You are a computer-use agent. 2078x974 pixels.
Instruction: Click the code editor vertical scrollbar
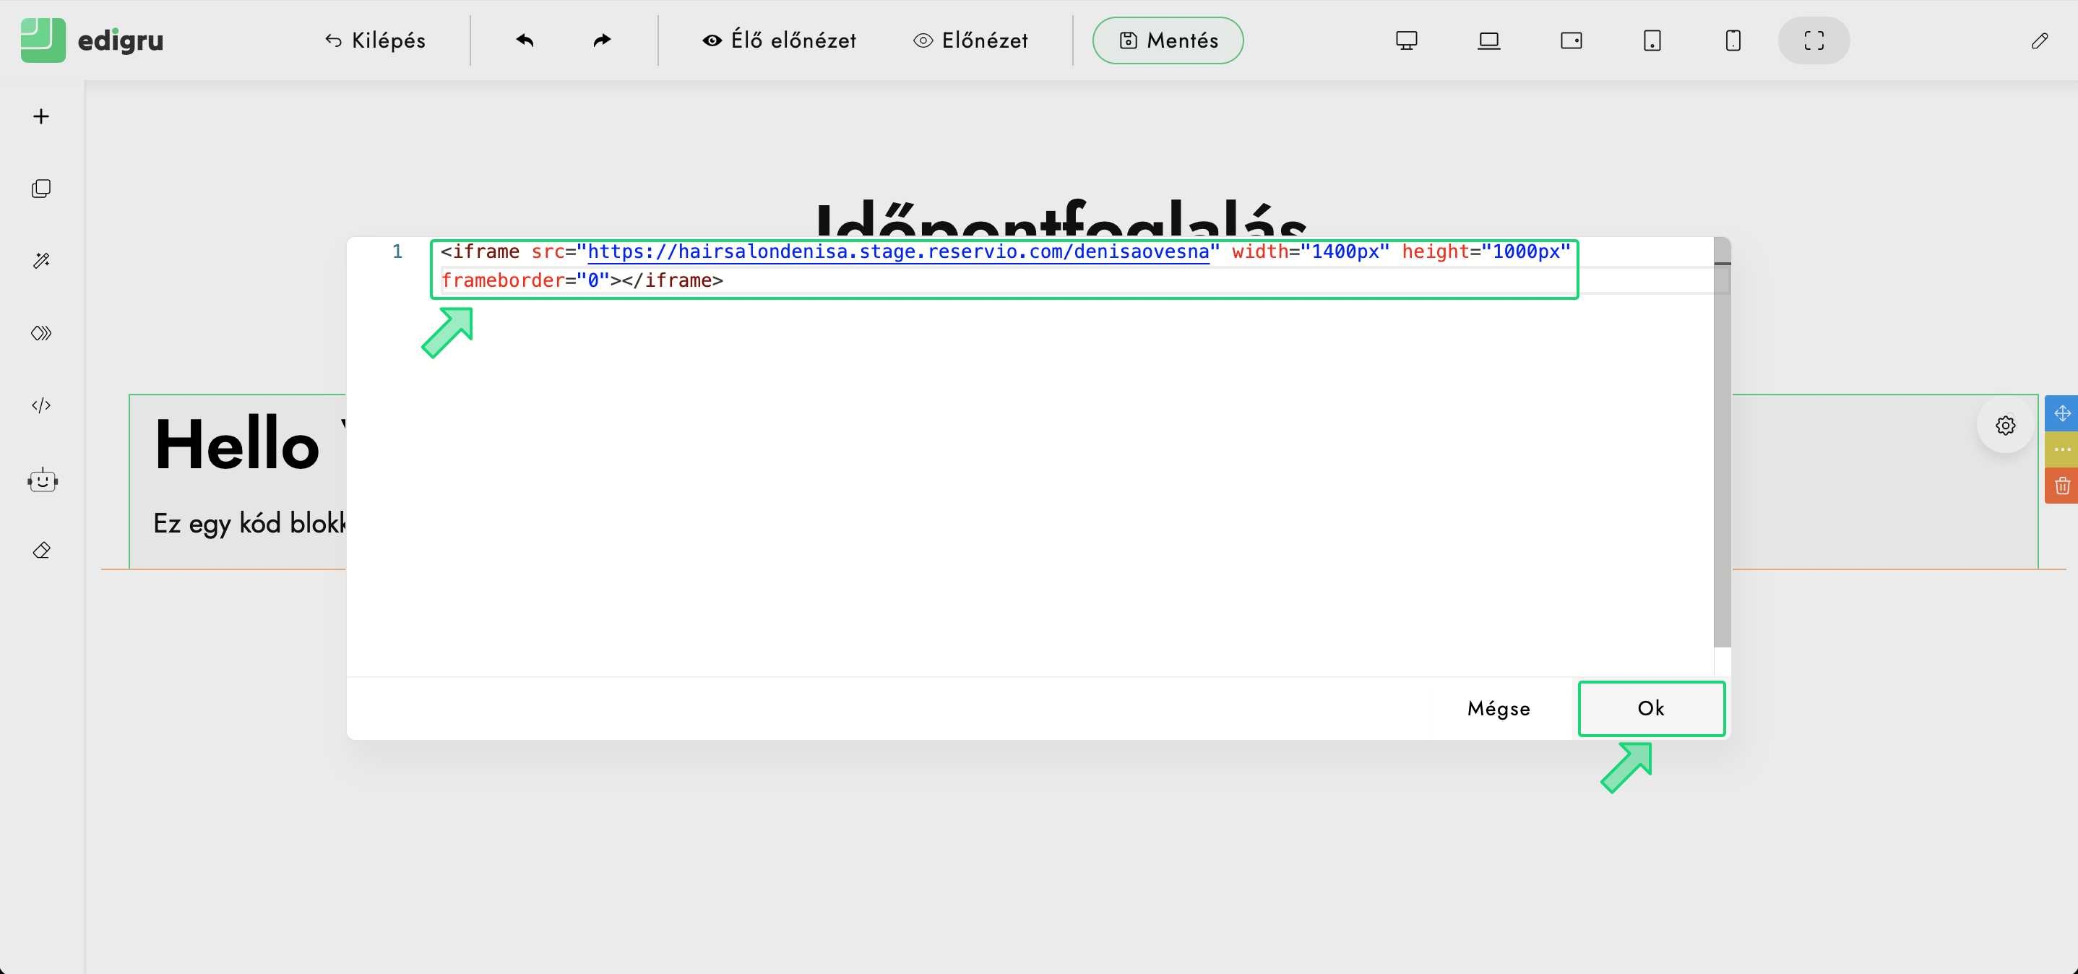pos(1722,452)
